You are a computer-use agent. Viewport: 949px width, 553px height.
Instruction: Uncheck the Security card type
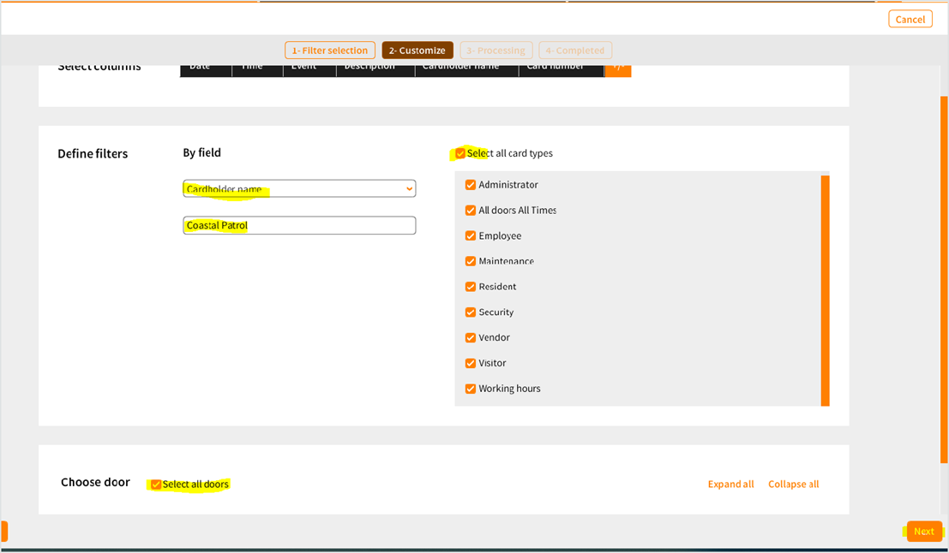pyautogui.click(x=471, y=312)
